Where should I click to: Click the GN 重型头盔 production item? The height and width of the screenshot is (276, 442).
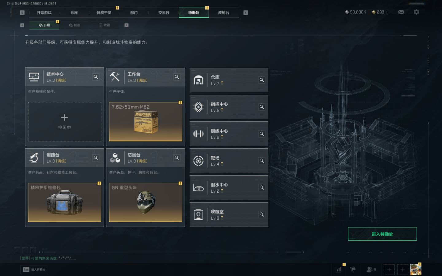(145, 202)
